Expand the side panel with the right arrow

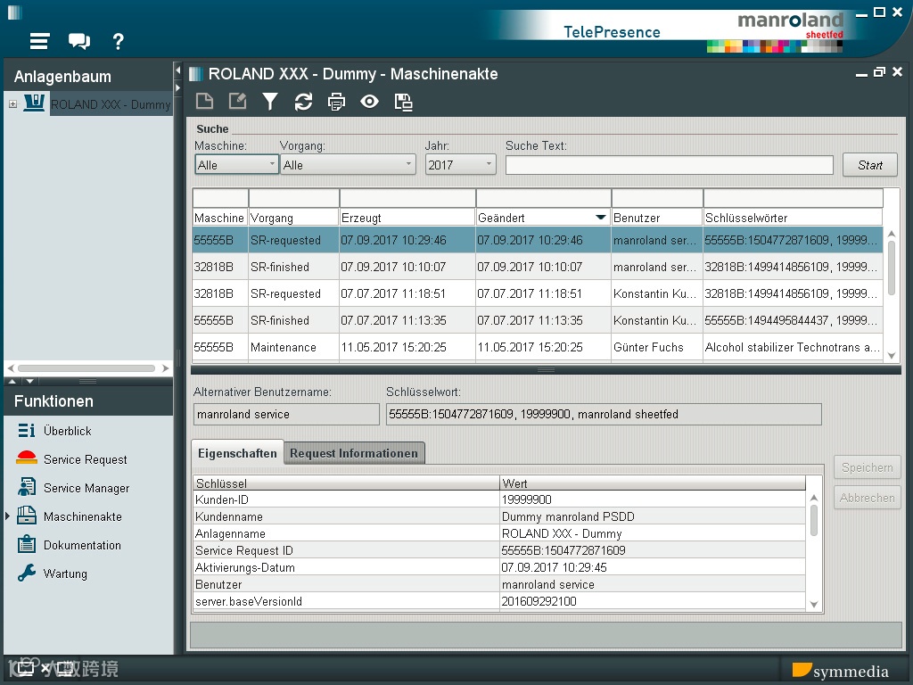(x=177, y=88)
